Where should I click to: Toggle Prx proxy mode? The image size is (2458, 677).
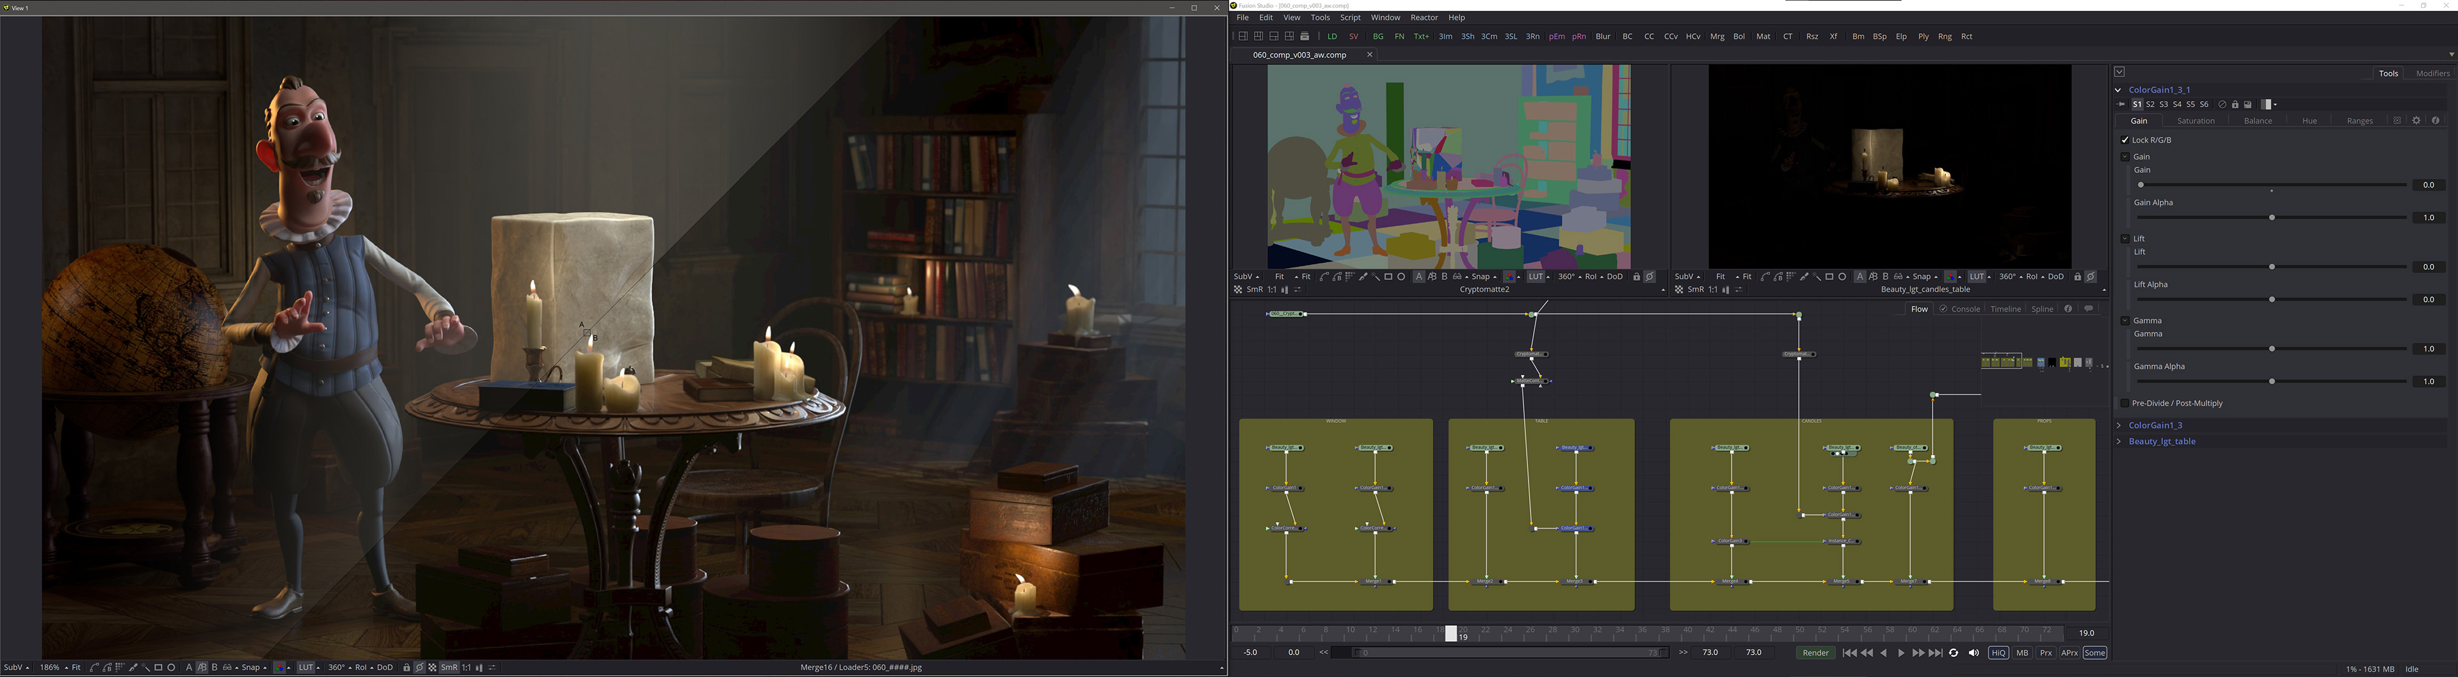(x=2046, y=653)
